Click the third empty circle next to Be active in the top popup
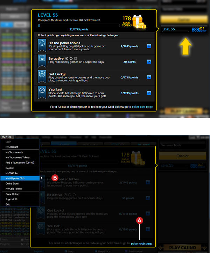The height and width of the screenshot is (253, 210). coord(75,58)
